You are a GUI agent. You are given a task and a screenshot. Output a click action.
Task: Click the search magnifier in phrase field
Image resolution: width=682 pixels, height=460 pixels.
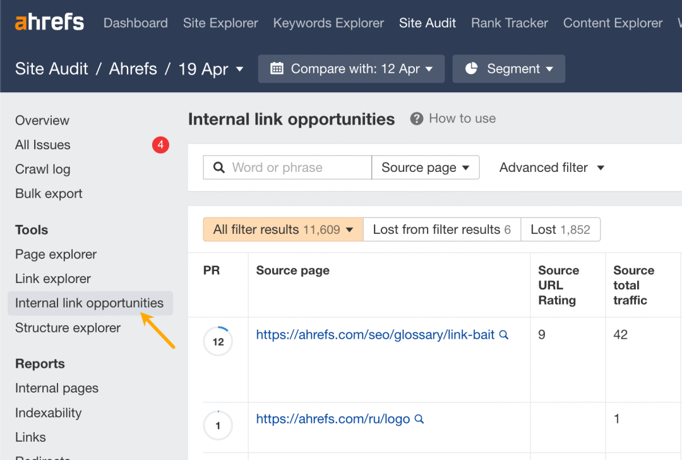[x=219, y=167]
